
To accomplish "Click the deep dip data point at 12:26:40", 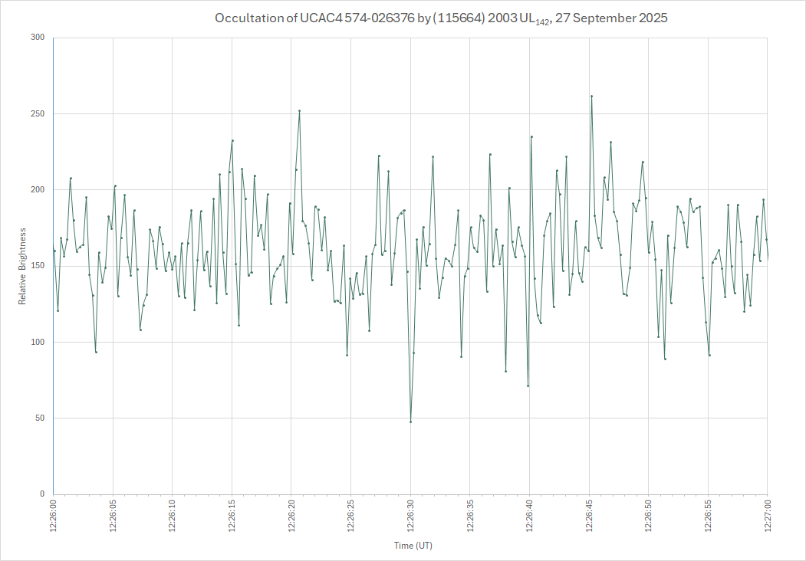I will tap(528, 385).
